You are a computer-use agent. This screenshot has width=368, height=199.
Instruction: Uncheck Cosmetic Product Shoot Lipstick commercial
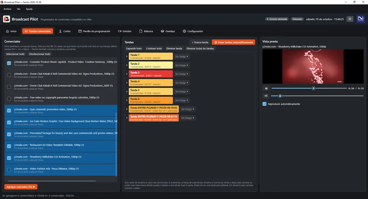[9, 63]
